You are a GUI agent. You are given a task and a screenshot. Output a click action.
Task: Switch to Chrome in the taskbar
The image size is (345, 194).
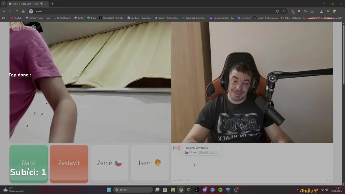coord(181,190)
